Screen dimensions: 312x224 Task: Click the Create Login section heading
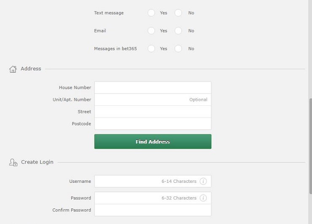click(x=37, y=162)
